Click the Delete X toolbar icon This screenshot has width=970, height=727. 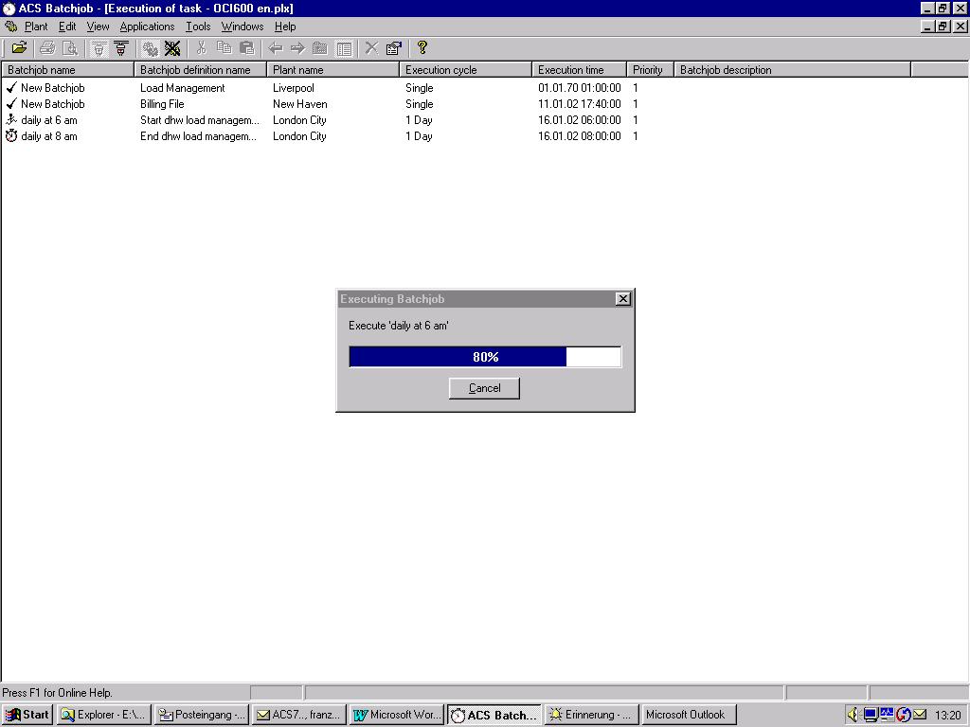(371, 47)
